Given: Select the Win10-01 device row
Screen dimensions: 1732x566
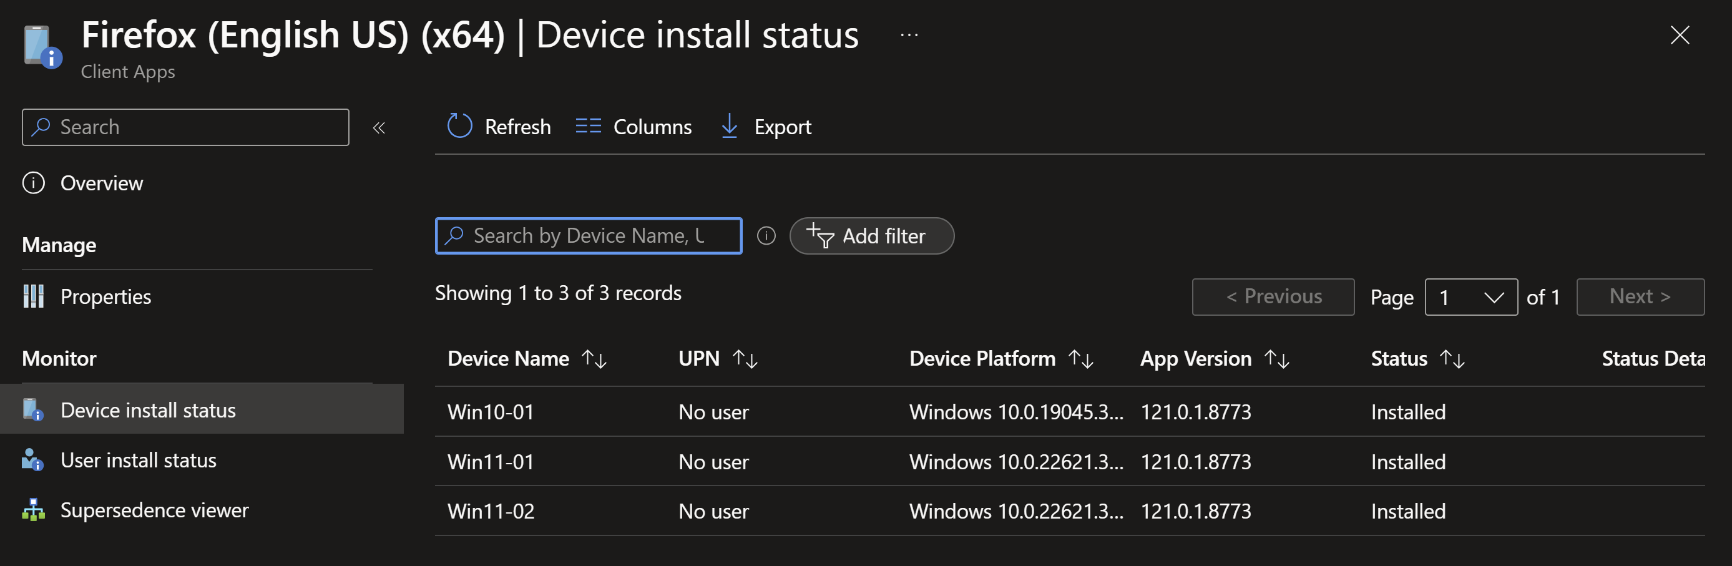Looking at the screenshot, I should click(x=1070, y=411).
